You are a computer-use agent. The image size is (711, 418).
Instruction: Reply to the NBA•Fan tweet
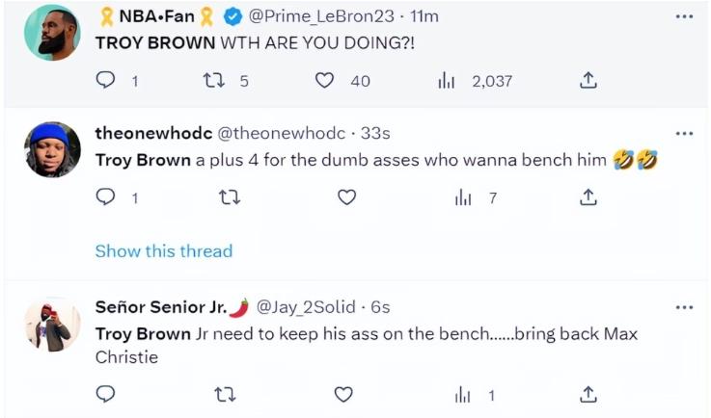(107, 82)
